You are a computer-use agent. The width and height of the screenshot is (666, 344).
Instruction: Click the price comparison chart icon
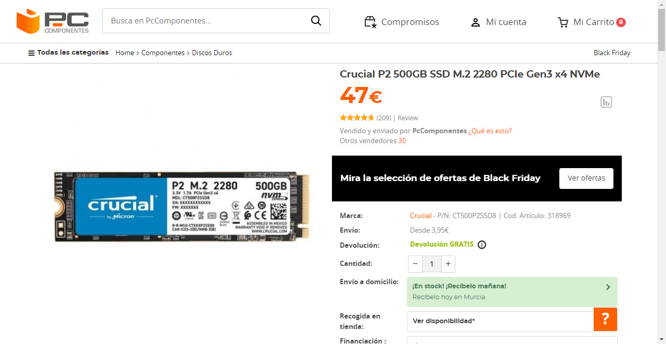(606, 102)
